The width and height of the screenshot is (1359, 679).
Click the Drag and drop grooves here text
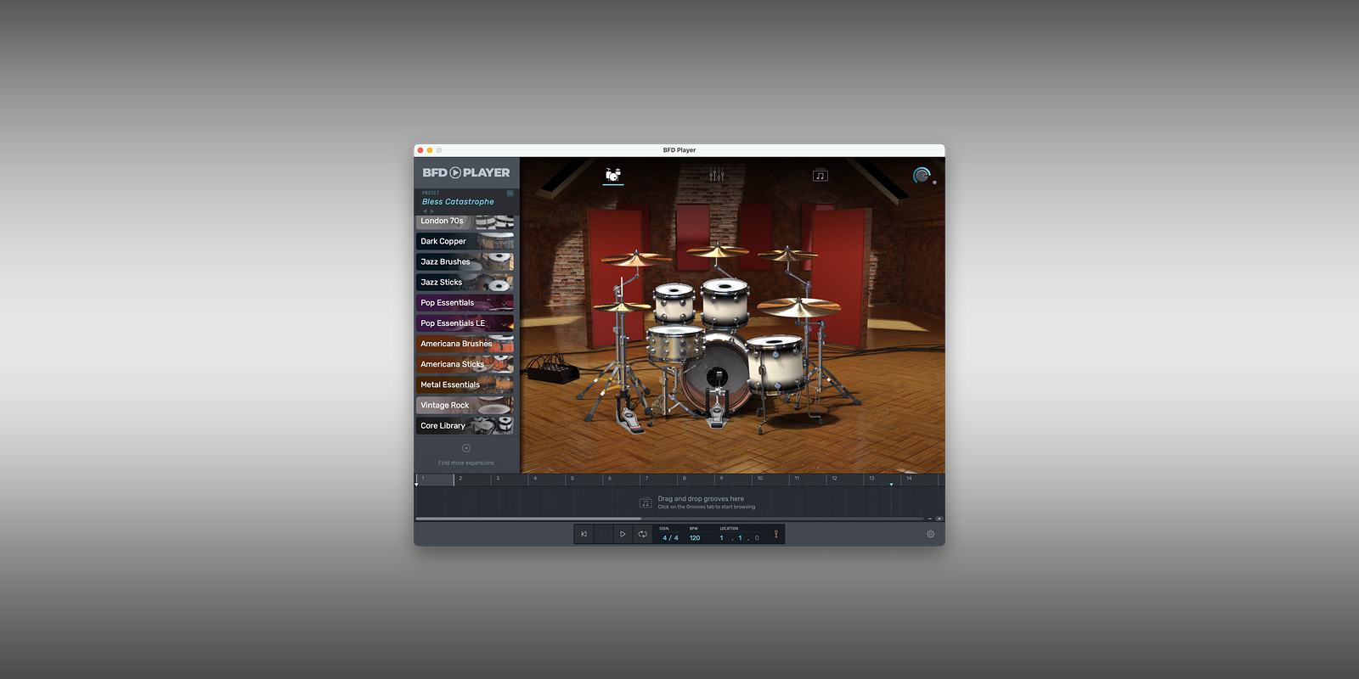pos(701,499)
